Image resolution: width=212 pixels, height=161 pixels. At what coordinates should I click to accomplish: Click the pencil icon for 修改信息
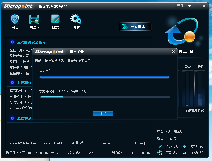coord(160,146)
